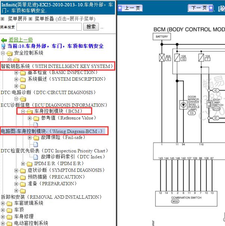Click the 下一页 next page button

(201, 8)
